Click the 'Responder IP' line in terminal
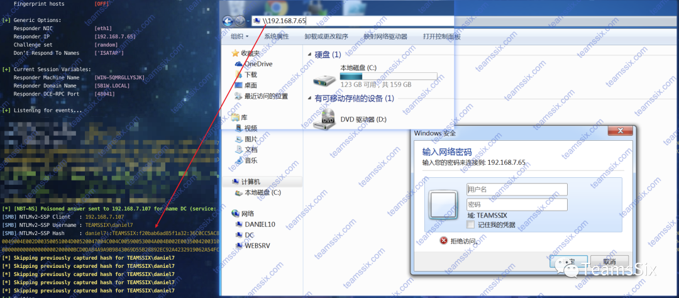Screen dimensions: 679x298 [74, 37]
